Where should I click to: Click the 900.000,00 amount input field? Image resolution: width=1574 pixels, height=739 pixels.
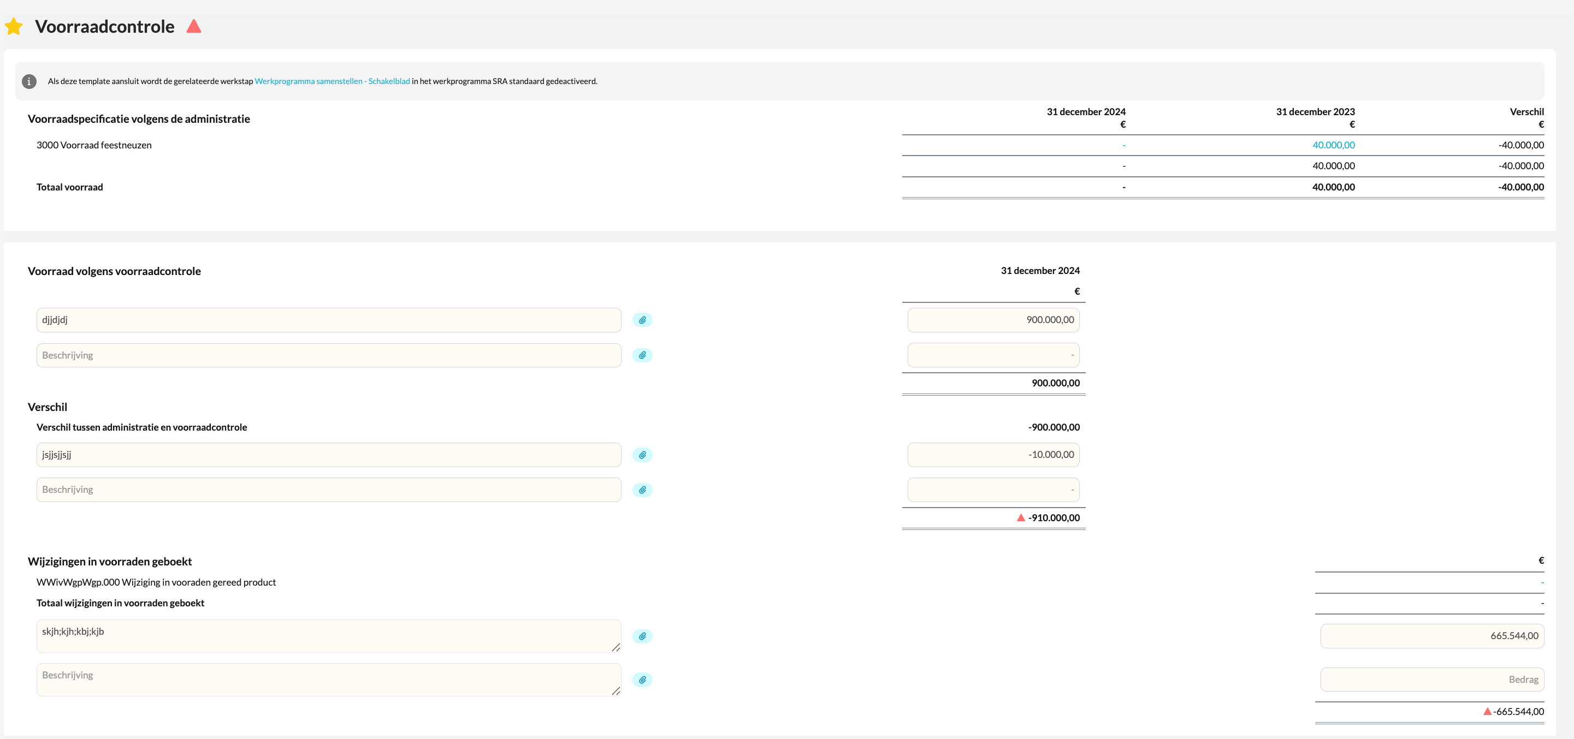point(993,320)
